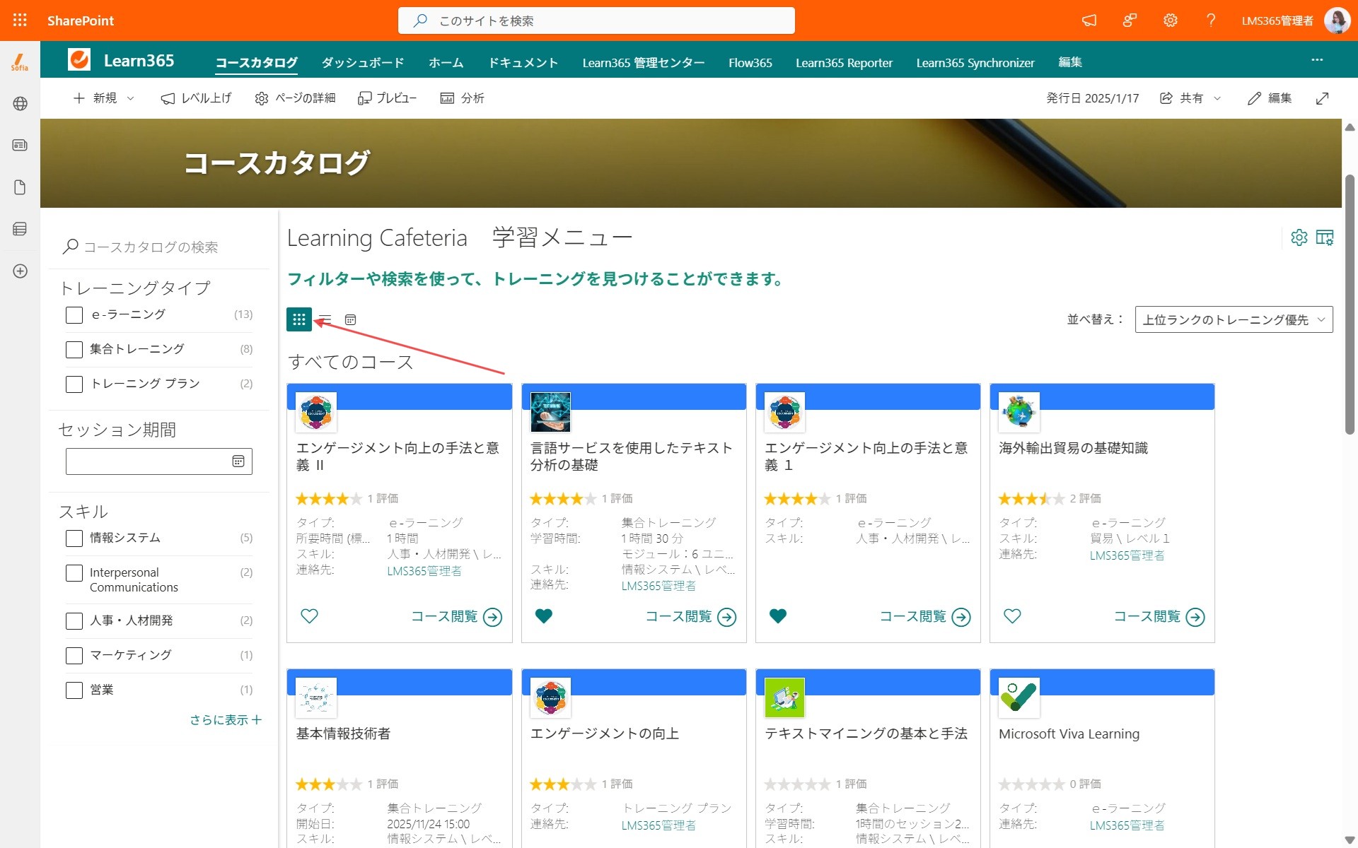Open the news icon in left rail
This screenshot has width=1358, height=848.
tap(20, 146)
